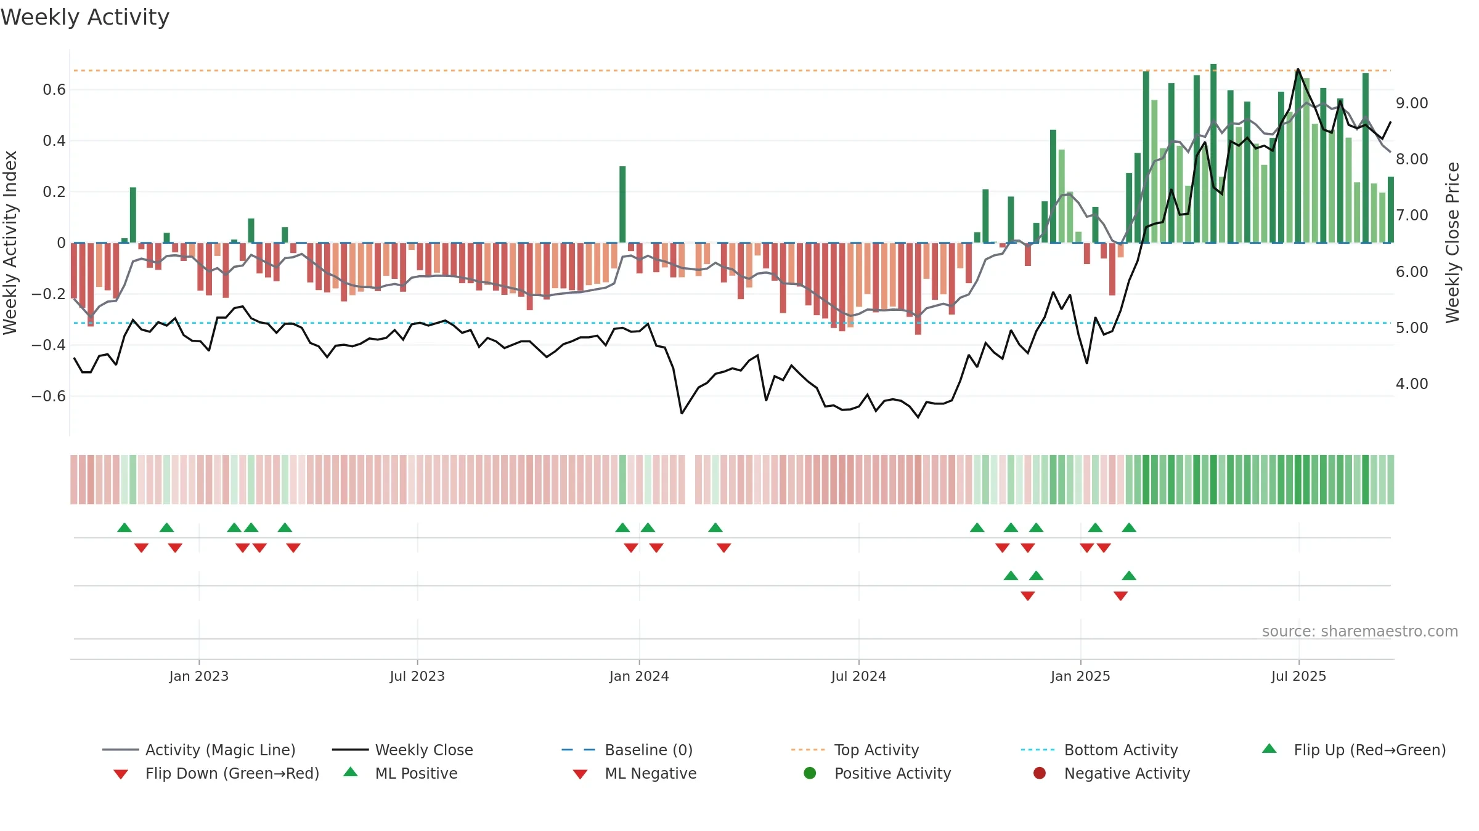Viewport: 1479px width, 831px height.
Task: Click the Weekly Activity Index axis title
Action: coord(10,243)
